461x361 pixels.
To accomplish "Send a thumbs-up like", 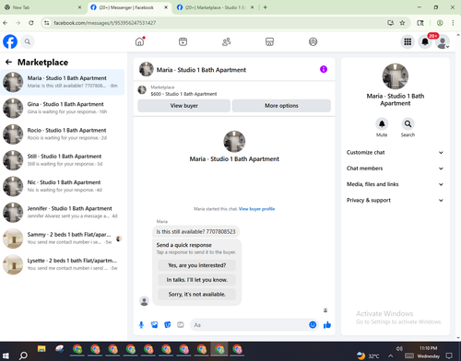I will click(327, 325).
